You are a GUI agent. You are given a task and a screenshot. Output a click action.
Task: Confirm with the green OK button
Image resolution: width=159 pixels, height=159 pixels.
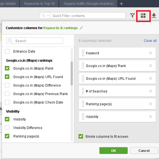coord(114,151)
